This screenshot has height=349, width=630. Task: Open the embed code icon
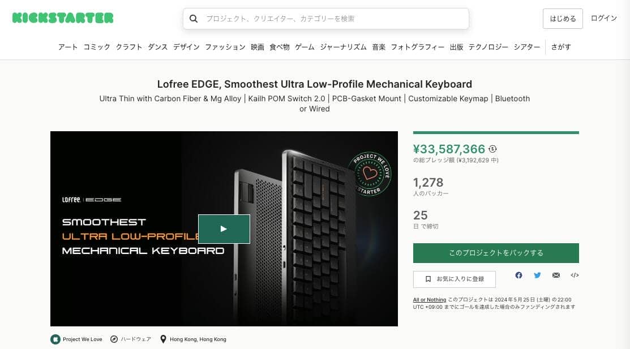[x=575, y=275]
